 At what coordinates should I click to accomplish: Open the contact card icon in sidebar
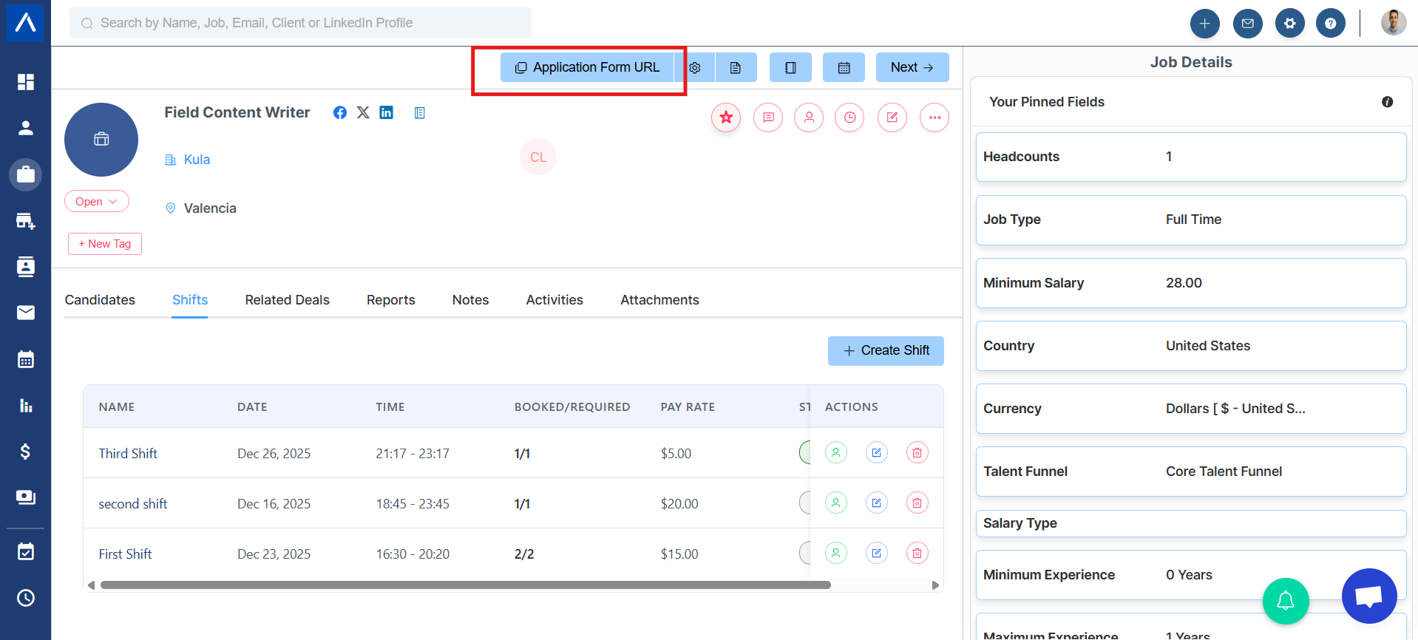pyautogui.click(x=26, y=267)
